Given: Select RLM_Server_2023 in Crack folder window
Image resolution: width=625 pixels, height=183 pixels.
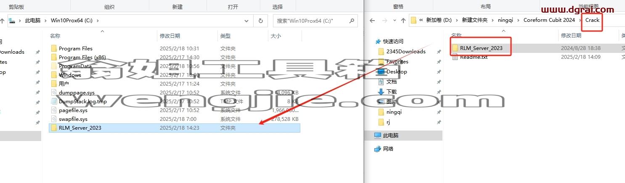Looking at the screenshot, I should [x=481, y=48].
